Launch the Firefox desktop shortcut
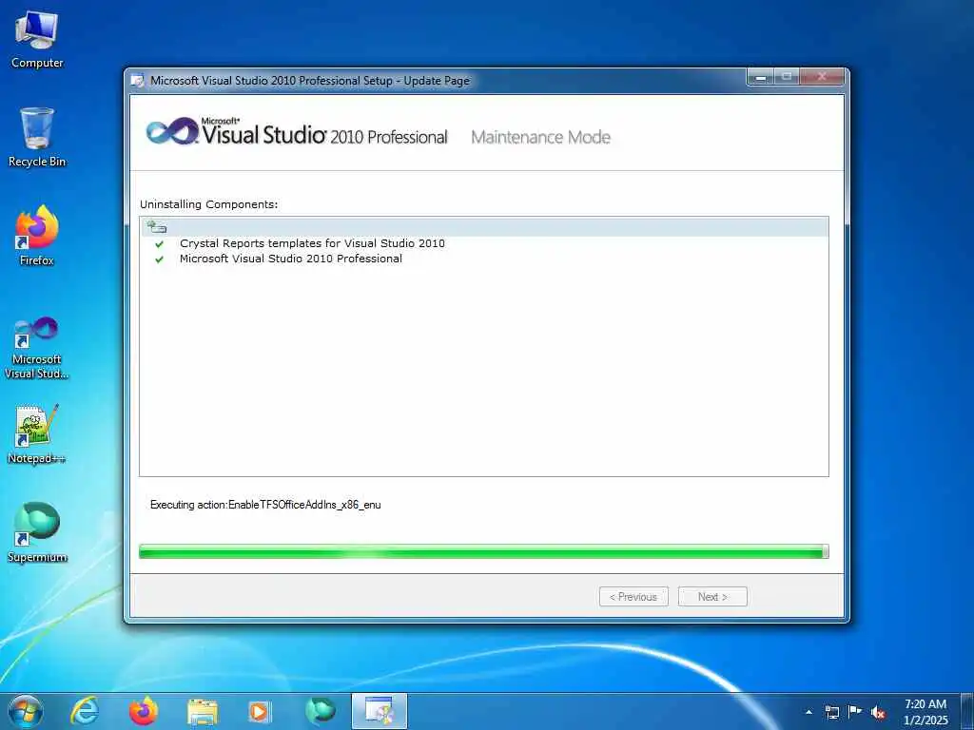The height and width of the screenshot is (730, 974). (37, 236)
